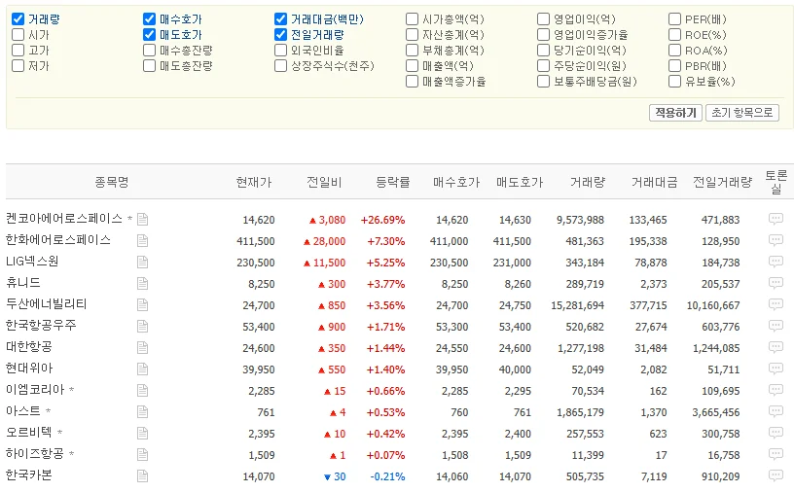Tick the 유보율(%) checkbox

pyautogui.click(x=674, y=82)
